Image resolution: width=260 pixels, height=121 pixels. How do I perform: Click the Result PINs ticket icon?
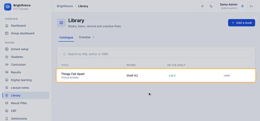point(6,103)
